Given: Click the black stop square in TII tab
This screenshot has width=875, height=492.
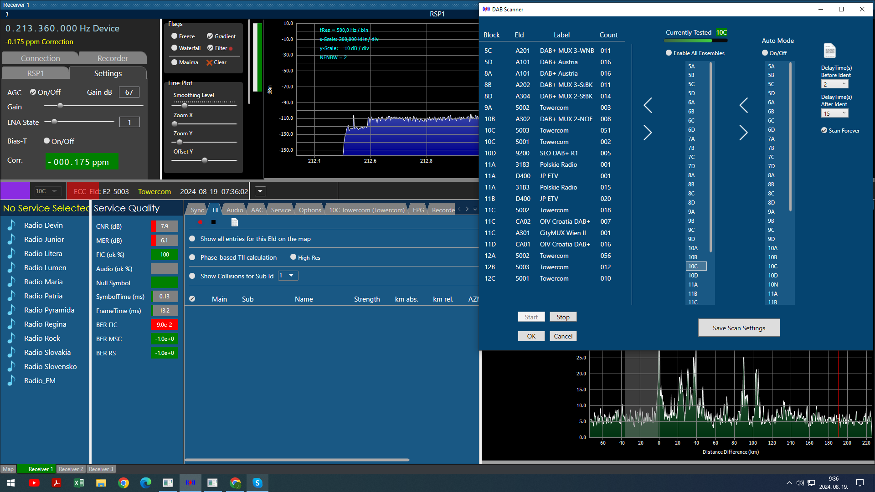Looking at the screenshot, I should 213,222.
